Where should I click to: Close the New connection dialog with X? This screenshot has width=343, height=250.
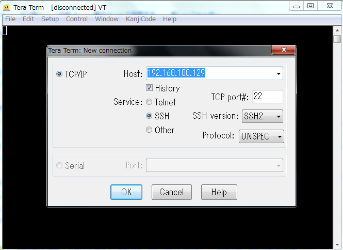[x=284, y=50]
